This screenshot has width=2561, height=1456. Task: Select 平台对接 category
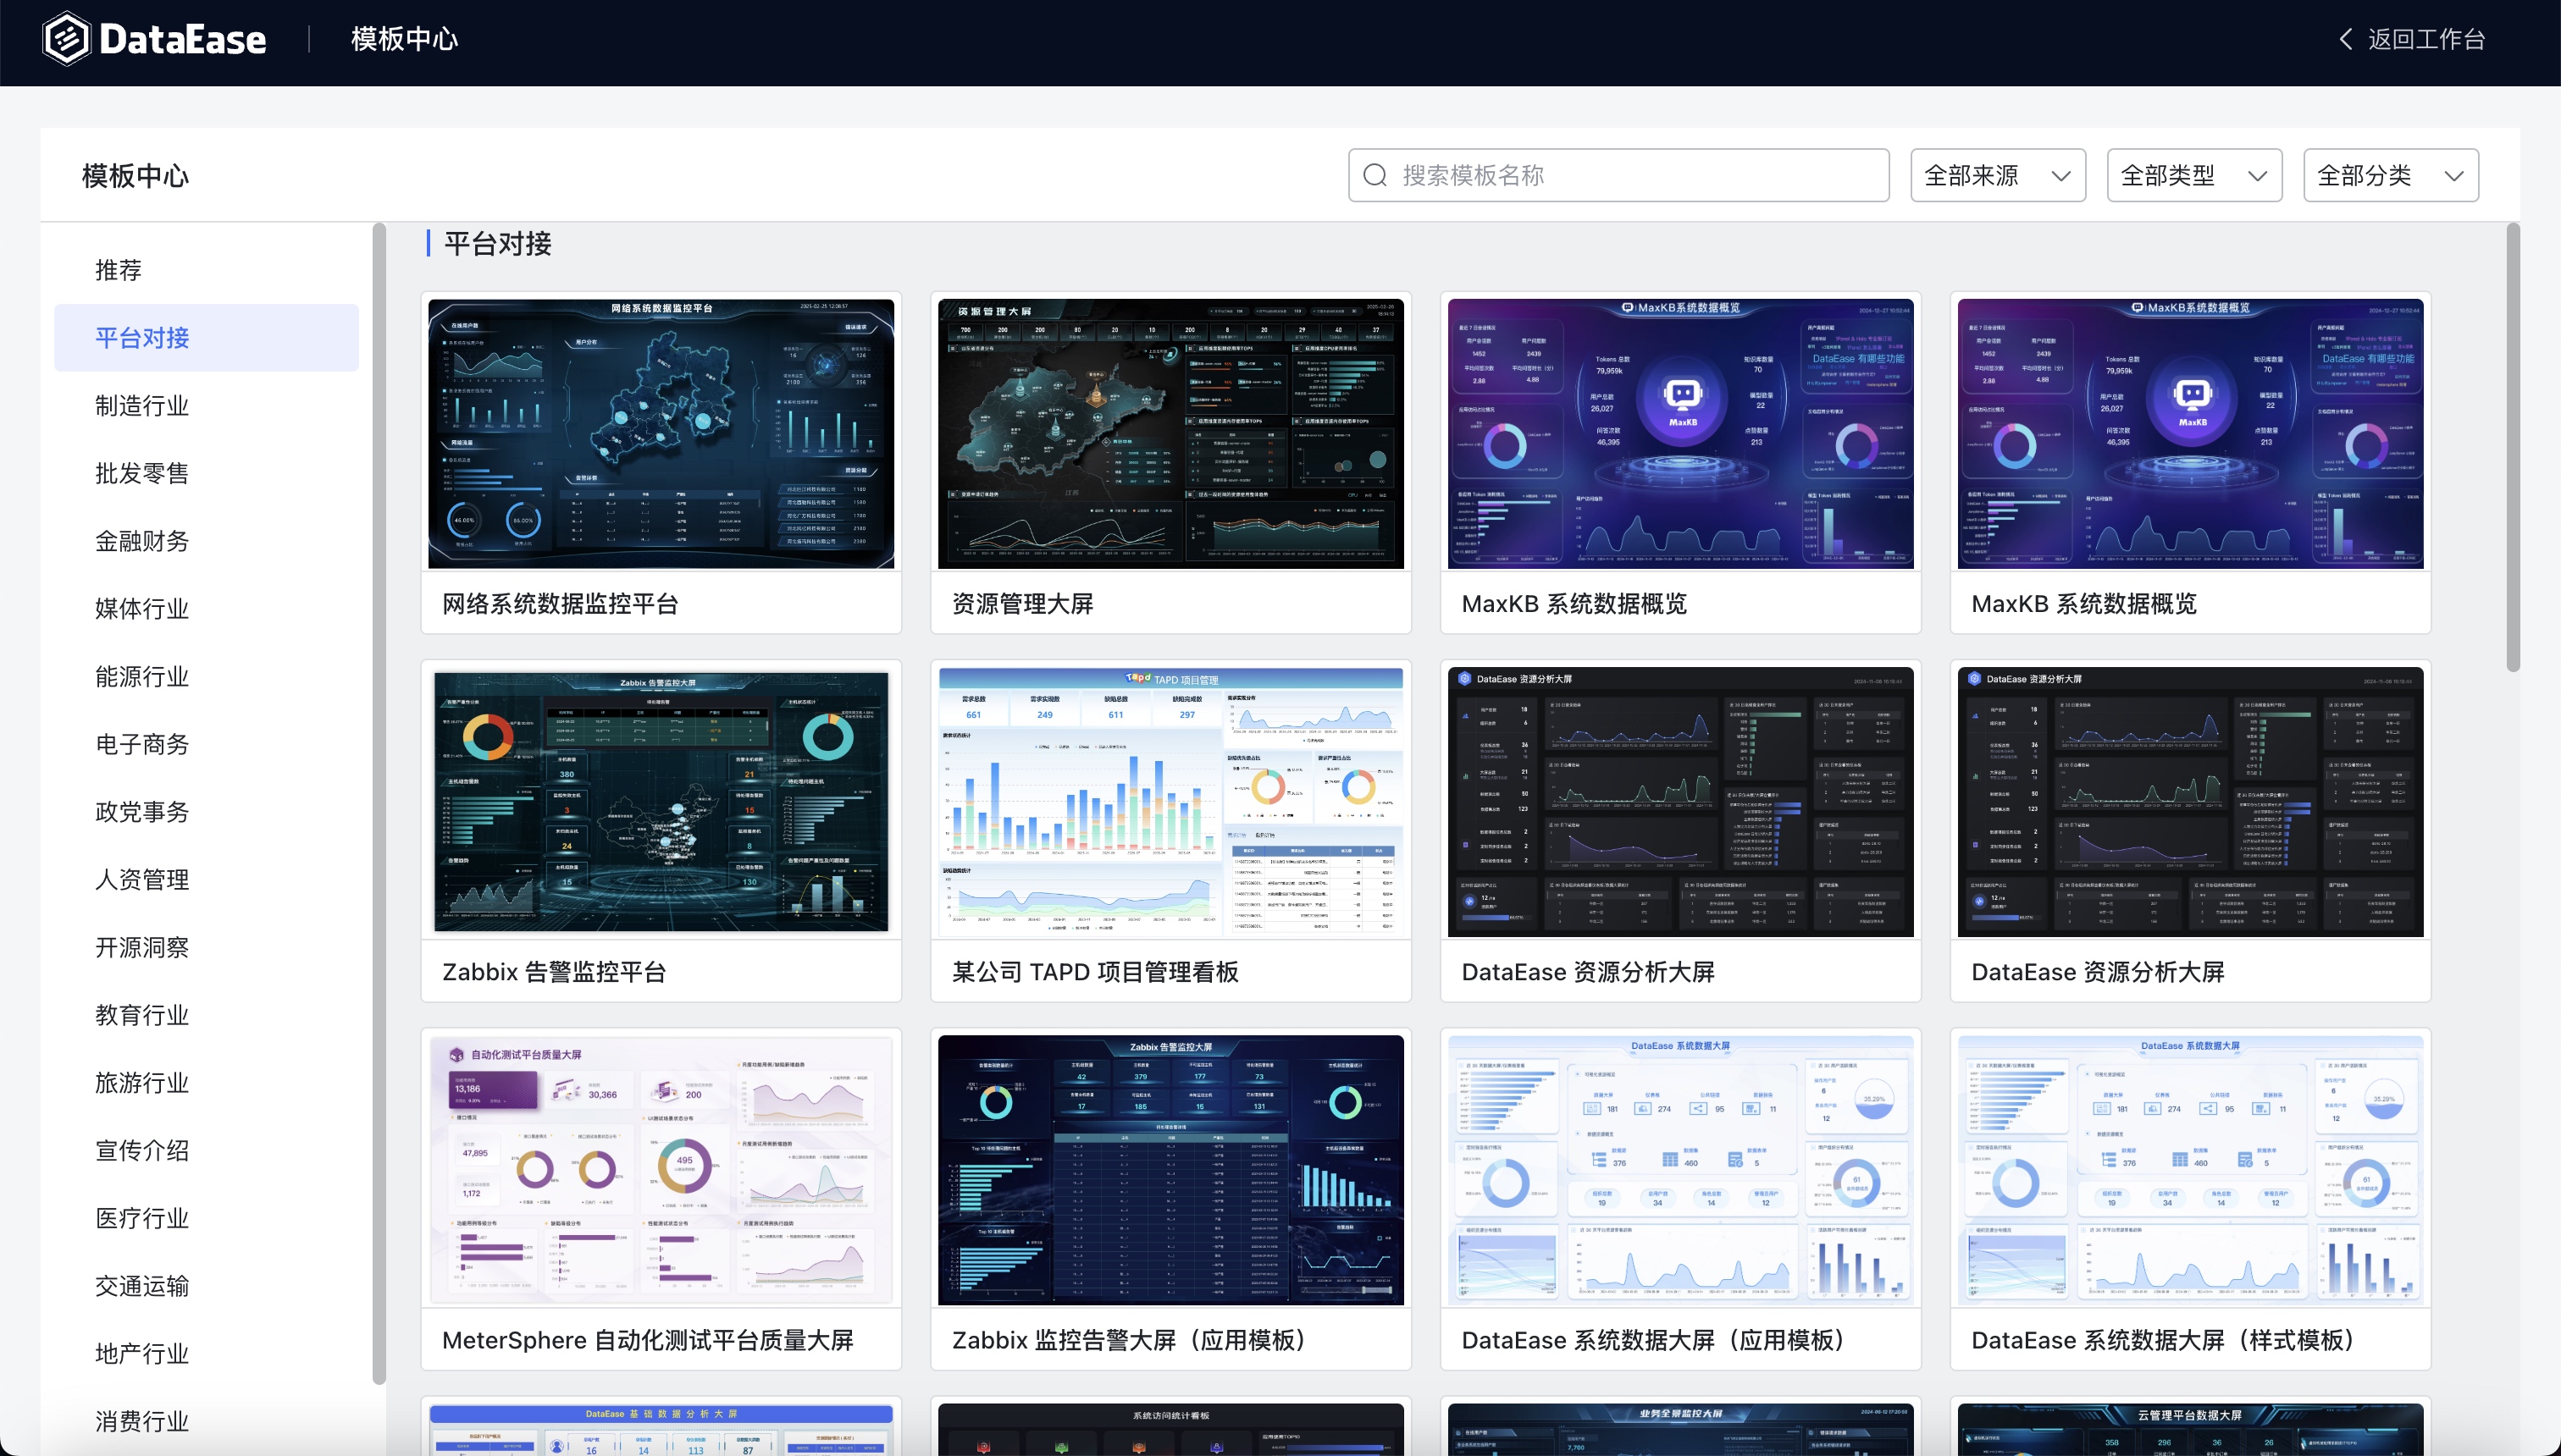click(206, 338)
